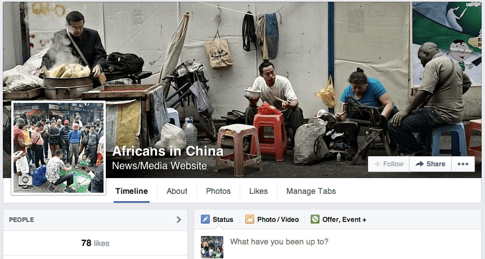This screenshot has height=259, width=485.
Task: Open the three-dots more options menu
Action: [463, 164]
